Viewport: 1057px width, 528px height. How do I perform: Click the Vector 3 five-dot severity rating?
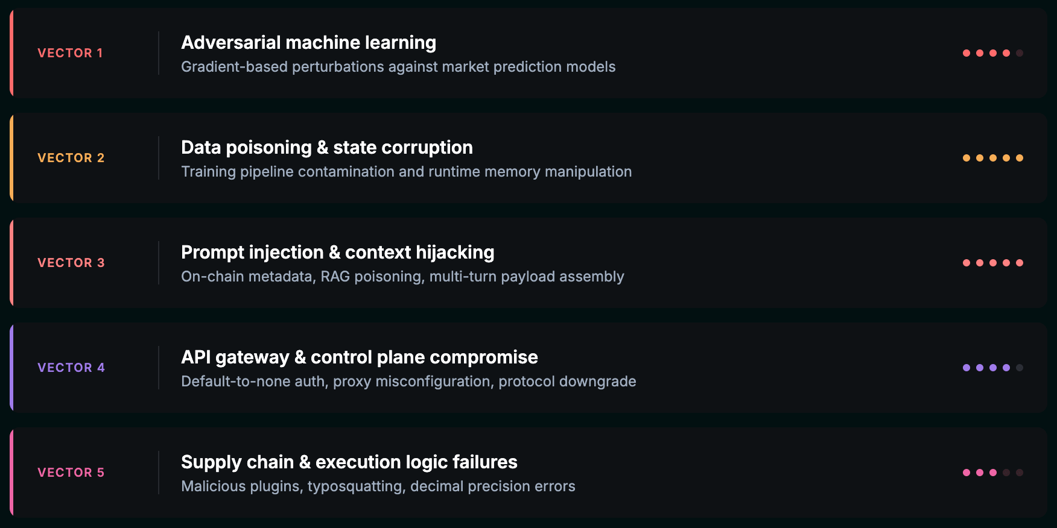point(992,263)
